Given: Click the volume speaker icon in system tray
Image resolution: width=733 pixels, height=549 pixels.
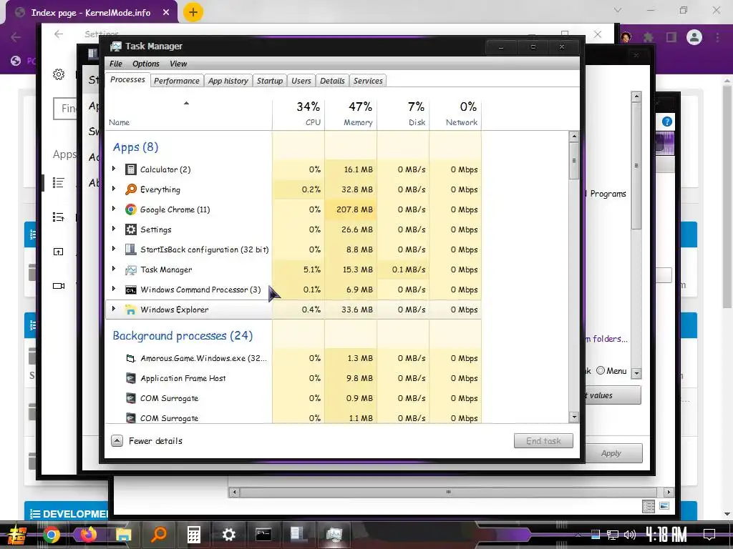Looking at the screenshot, I should (x=630, y=535).
